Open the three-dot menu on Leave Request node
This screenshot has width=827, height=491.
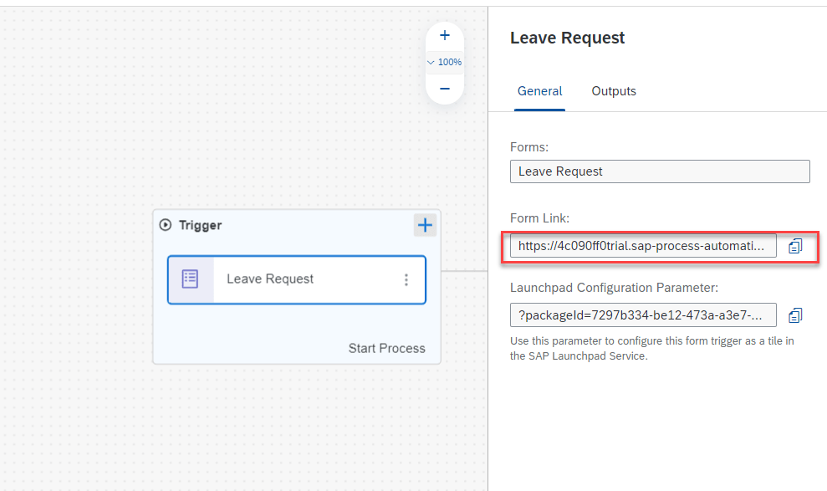pos(406,279)
